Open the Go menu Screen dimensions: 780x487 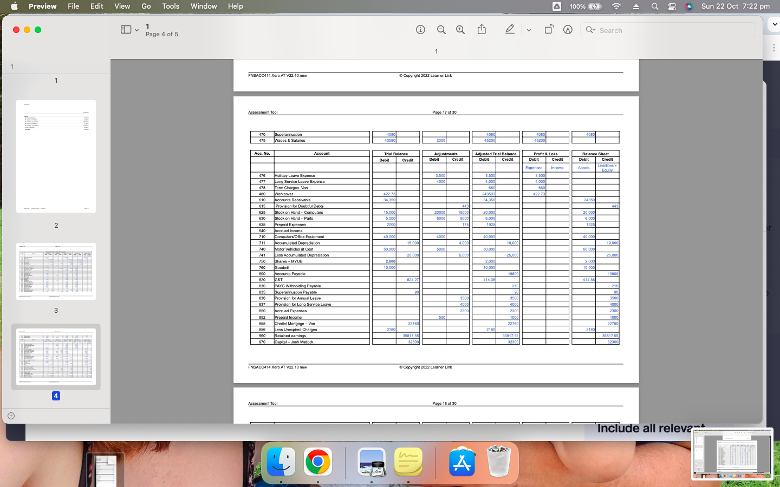point(146,6)
